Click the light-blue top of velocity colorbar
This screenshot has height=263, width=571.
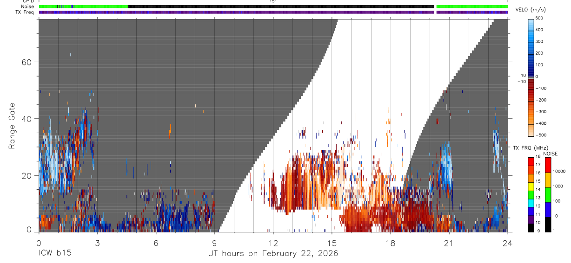tap(531, 24)
